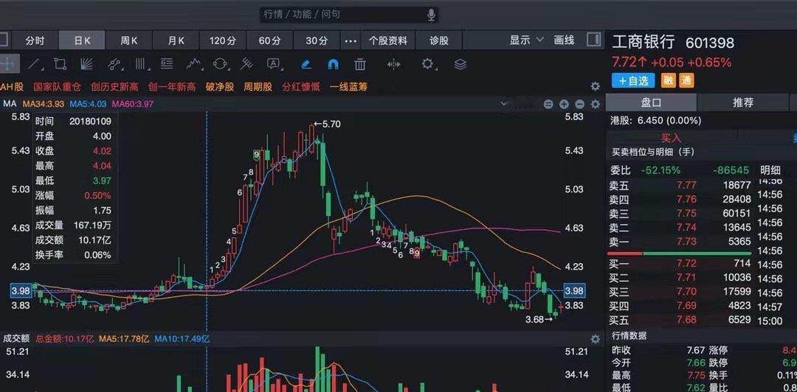The image size is (797, 392).
Task: Open drawing toolbar gear settings
Action: coord(427,64)
